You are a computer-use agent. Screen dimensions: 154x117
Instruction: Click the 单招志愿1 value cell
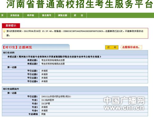point(94,60)
